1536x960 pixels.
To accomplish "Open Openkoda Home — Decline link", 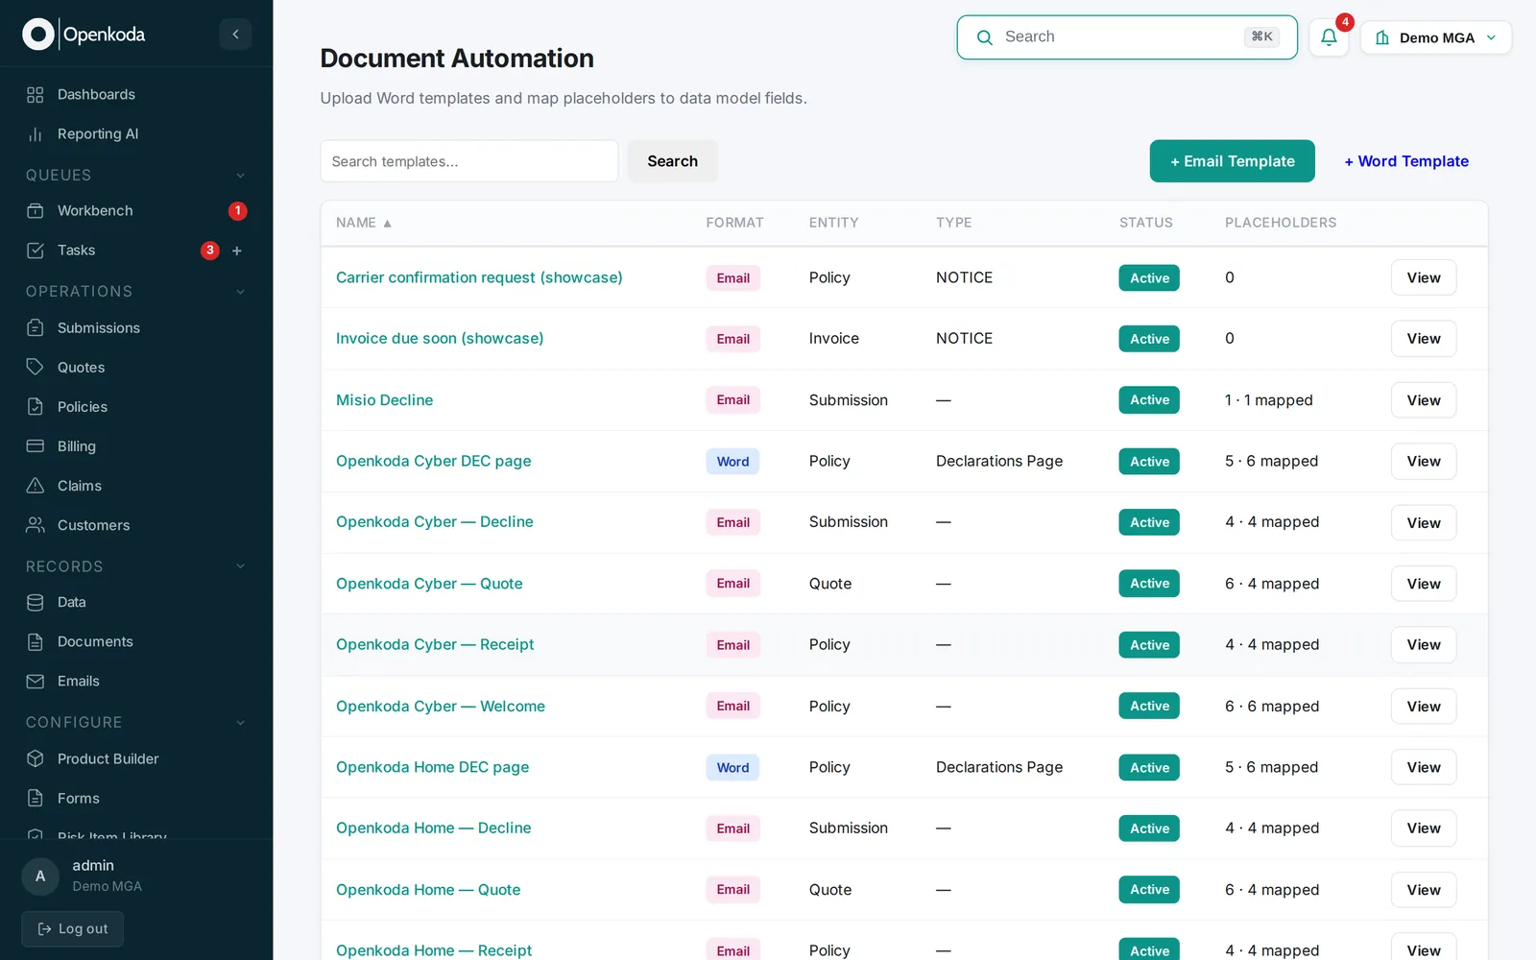I will (x=434, y=828).
